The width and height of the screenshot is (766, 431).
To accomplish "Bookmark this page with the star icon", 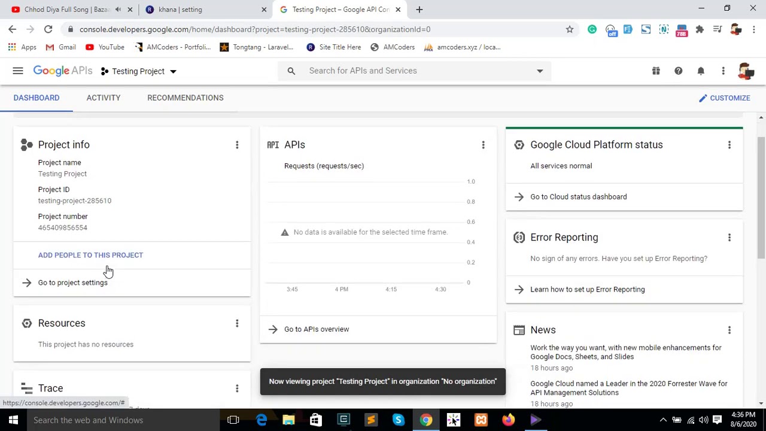I will pyautogui.click(x=570, y=29).
